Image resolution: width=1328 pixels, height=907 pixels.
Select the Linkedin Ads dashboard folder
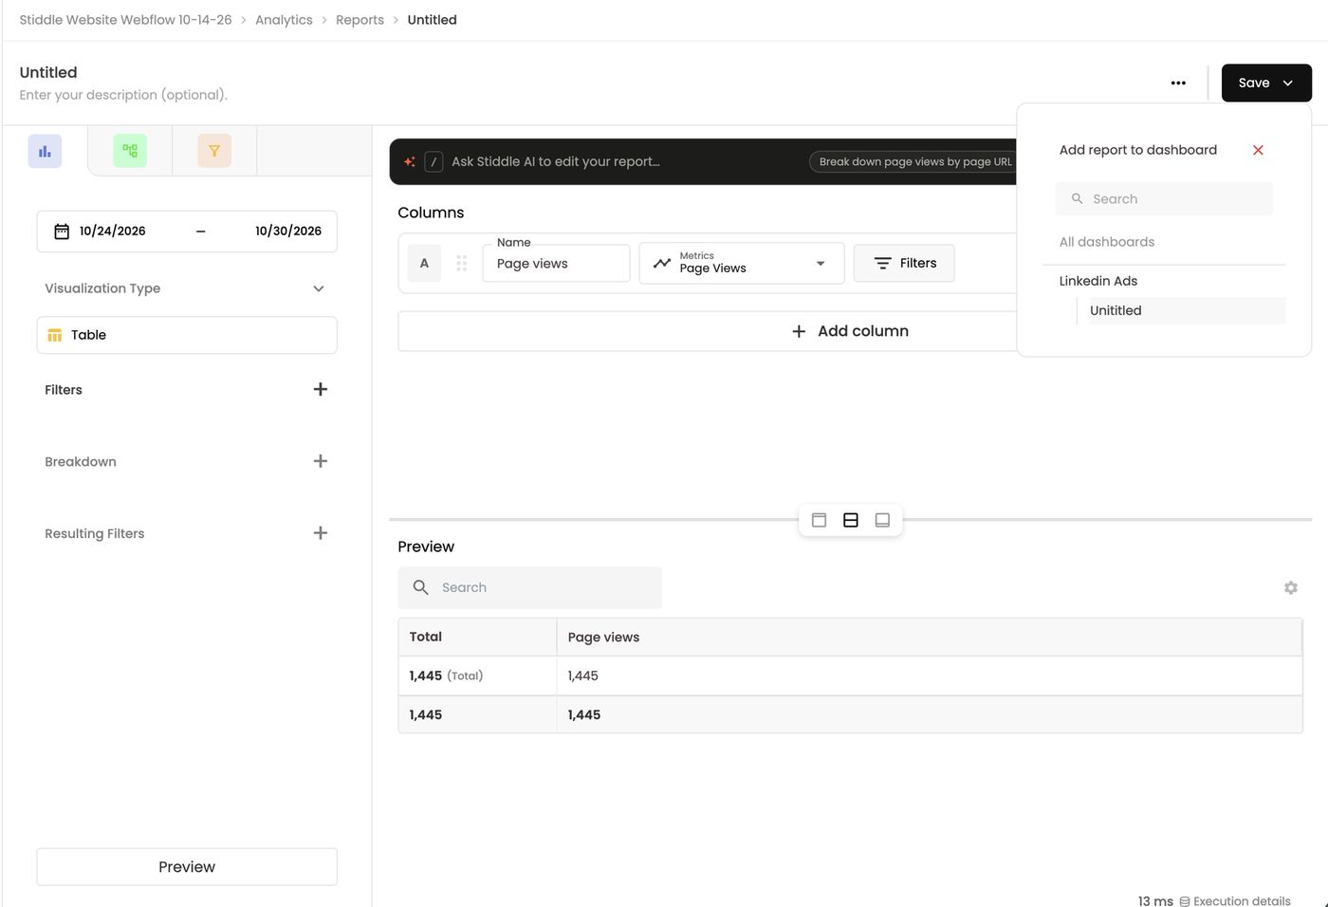pos(1098,281)
